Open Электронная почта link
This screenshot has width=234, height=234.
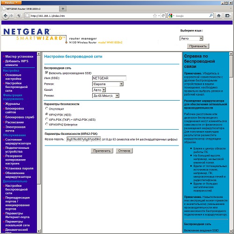point(15,129)
